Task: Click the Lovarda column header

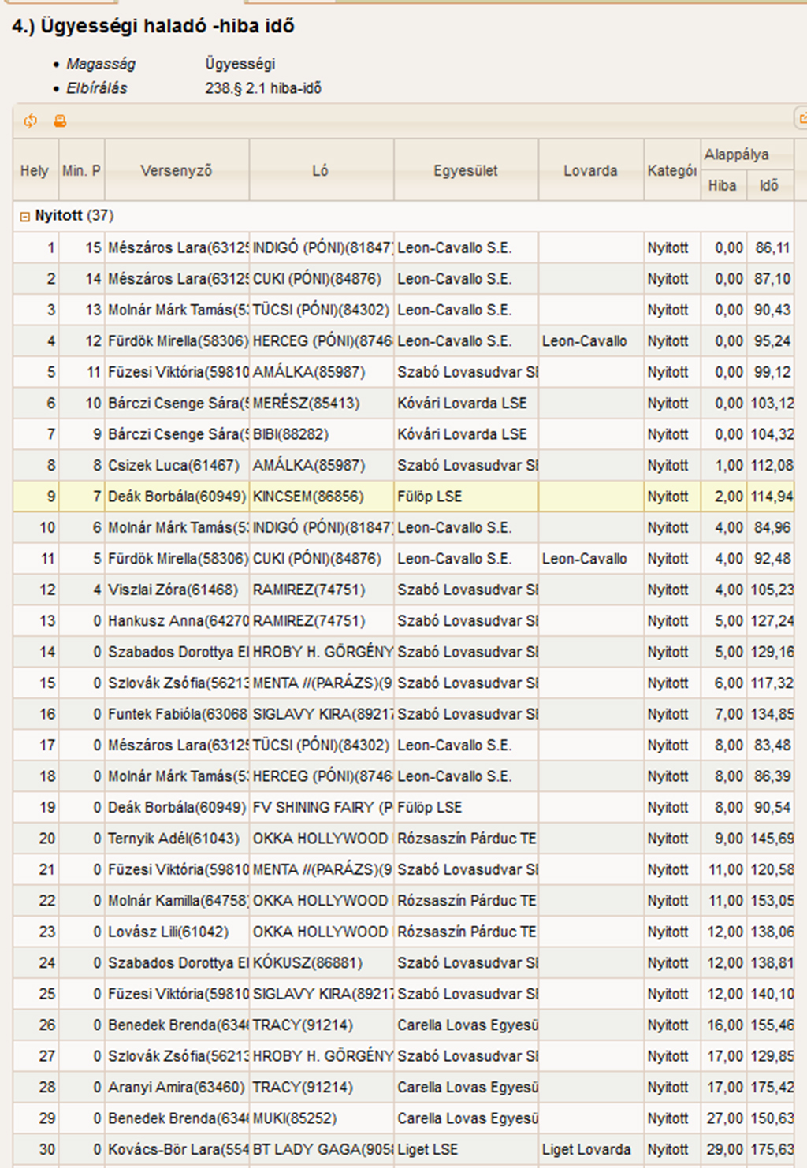Action: [590, 170]
